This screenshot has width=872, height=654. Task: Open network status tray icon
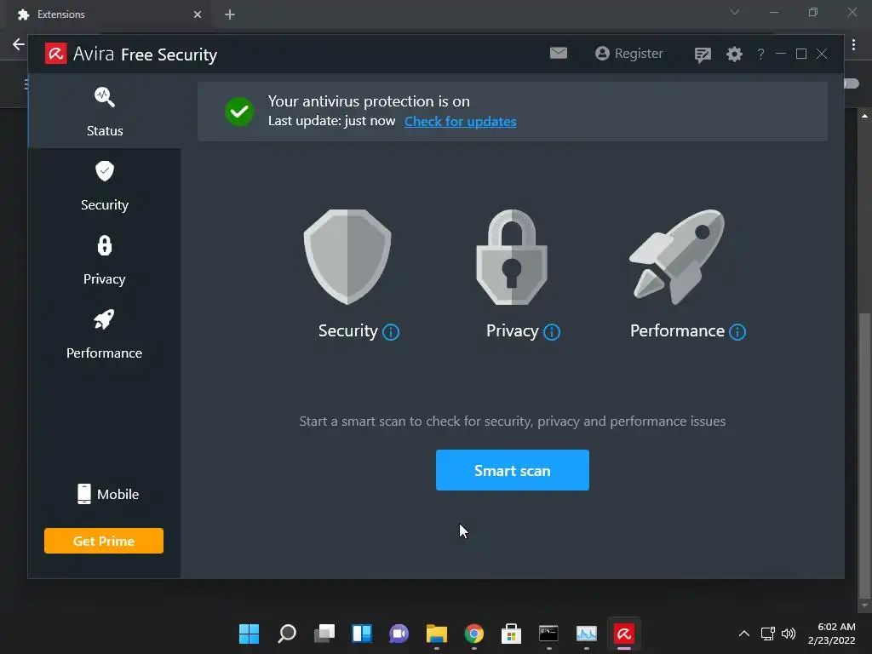(x=767, y=634)
